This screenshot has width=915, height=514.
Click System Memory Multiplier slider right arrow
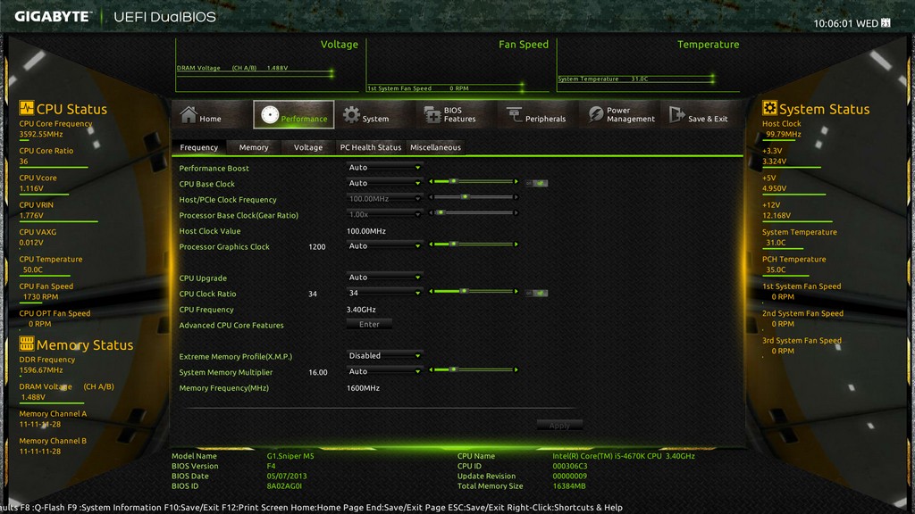tap(516, 369)
